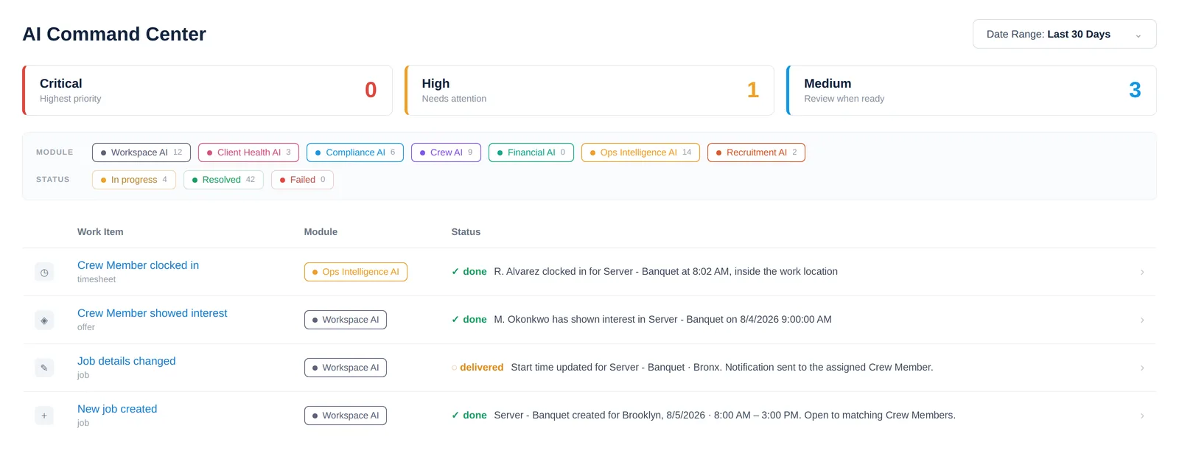Click the Module column header
Image resolution: width=1179 pixels, height=459 pixels.
point(321,231)
